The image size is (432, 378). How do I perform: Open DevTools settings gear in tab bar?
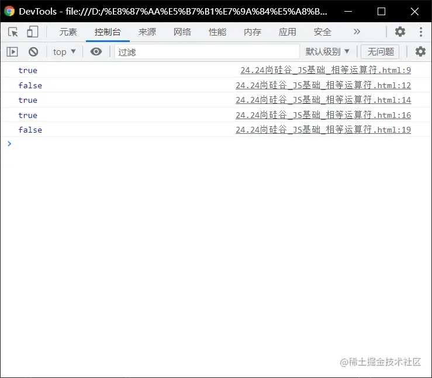pos(400,32)
